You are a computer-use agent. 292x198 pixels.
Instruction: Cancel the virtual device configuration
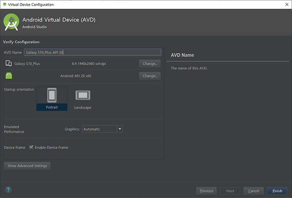253,191
